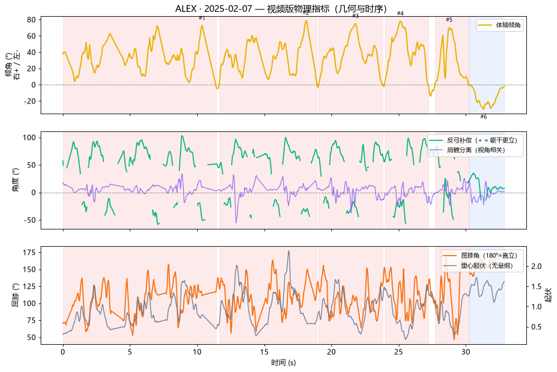
Task: Click the right-side "起伏" axis label
Action: click(549, 295)
